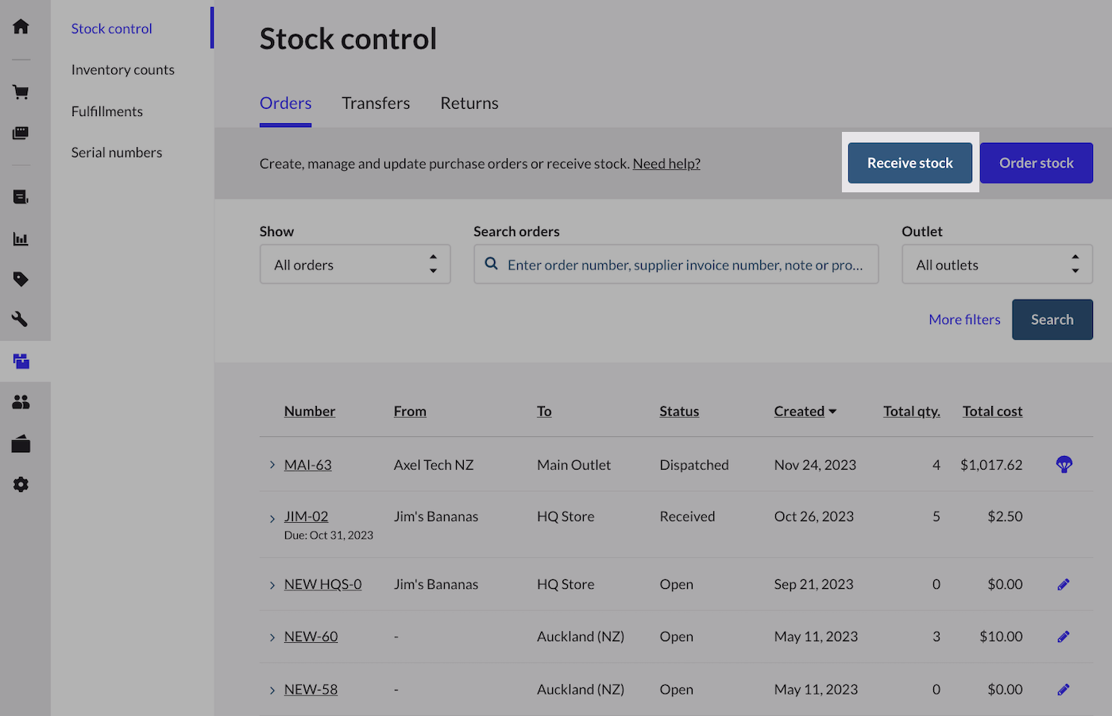
Task: Edit order NEW-60 with pencil icon
Action: click(1064, 637)
